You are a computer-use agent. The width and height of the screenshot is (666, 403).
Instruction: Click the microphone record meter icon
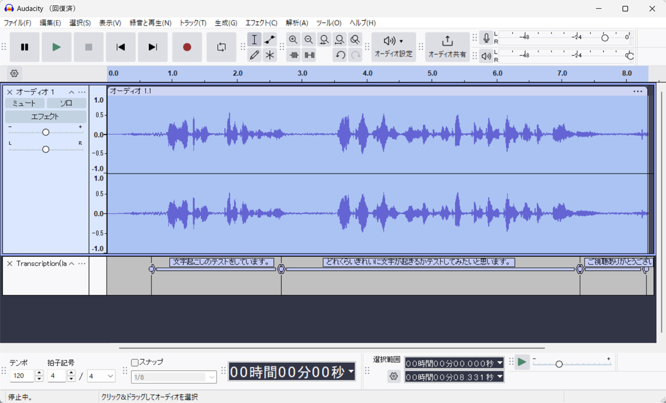486,38
